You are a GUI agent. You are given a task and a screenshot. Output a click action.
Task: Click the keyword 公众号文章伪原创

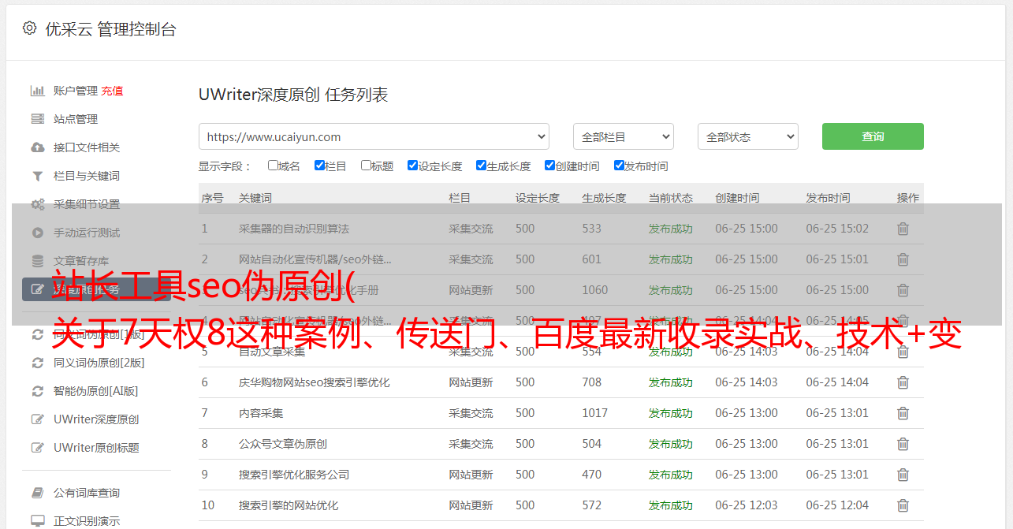(283, 444)
